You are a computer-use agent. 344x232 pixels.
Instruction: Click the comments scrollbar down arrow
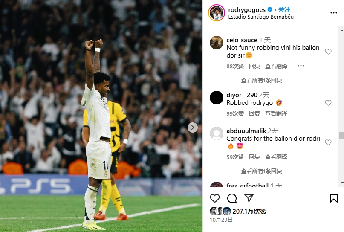point(342,183)
